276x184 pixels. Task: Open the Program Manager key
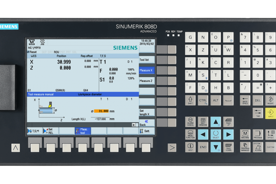245,147
